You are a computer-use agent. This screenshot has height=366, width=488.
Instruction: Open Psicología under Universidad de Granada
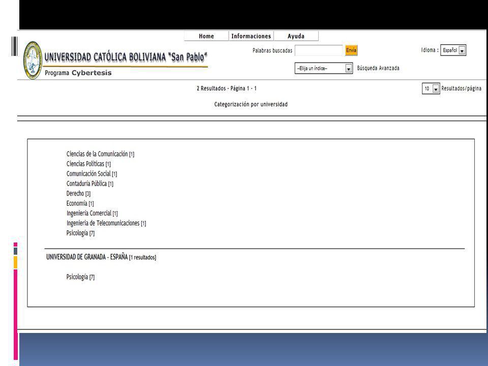(x=80, y=277)
